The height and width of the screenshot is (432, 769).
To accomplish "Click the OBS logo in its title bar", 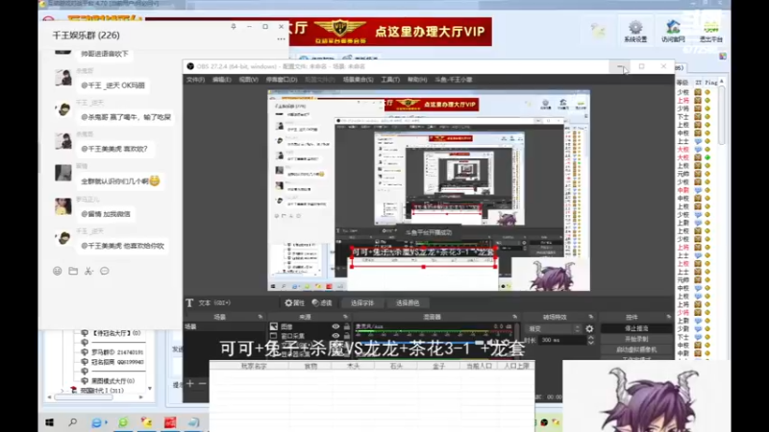I will pyautogui.click(x=190, y=66).
